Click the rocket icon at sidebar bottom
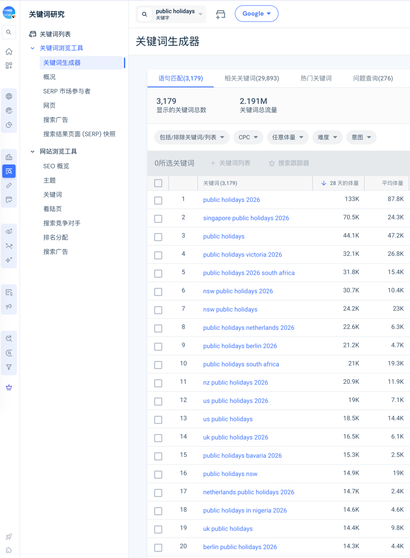Image resolution: width=410 pixels, height=558 pixels. (x=9, y=537)
